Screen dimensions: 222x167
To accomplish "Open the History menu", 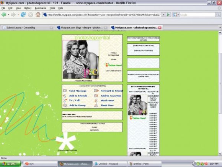I will click(x=28, y=8).
